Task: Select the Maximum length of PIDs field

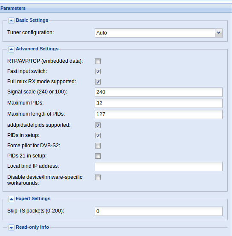Action: (159, 114)
